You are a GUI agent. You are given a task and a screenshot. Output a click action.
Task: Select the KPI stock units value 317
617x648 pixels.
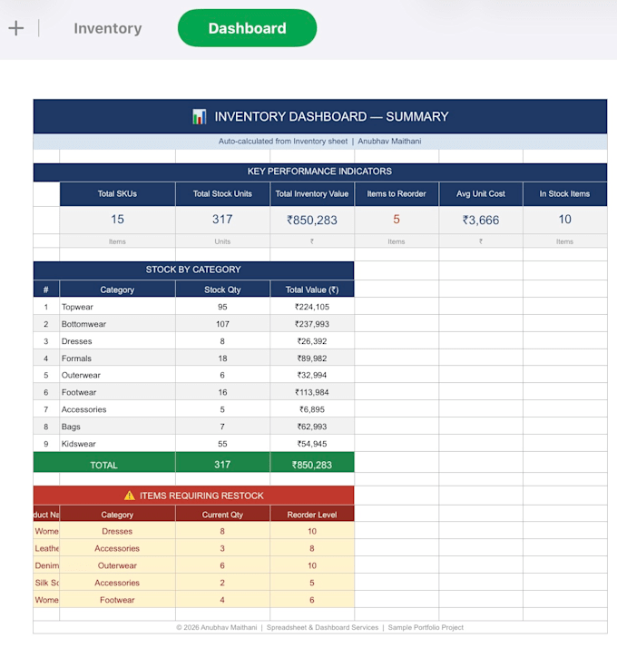coord(222,220)
